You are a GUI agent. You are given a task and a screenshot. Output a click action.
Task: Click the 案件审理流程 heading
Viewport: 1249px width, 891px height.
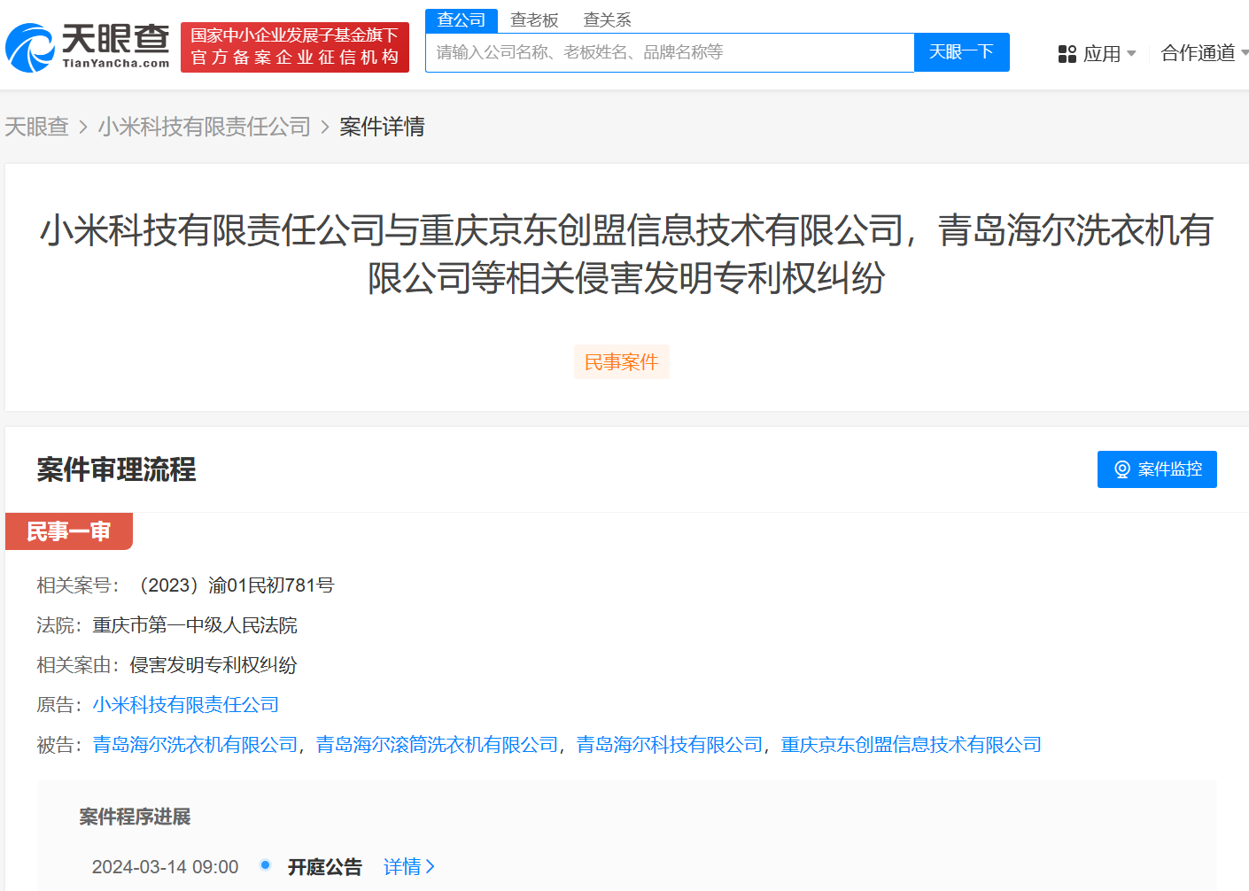pyautogui.click(x=117, y=469)
